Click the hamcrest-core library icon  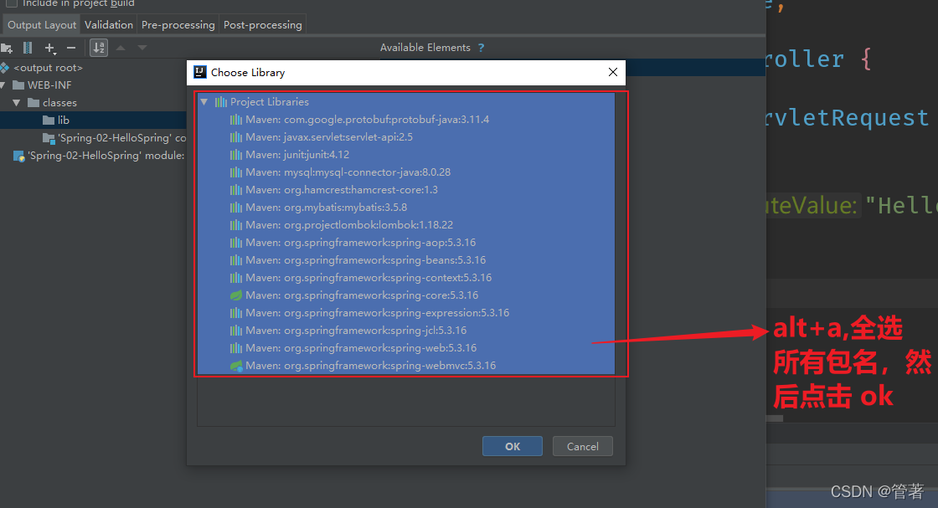tap(236, 190)
